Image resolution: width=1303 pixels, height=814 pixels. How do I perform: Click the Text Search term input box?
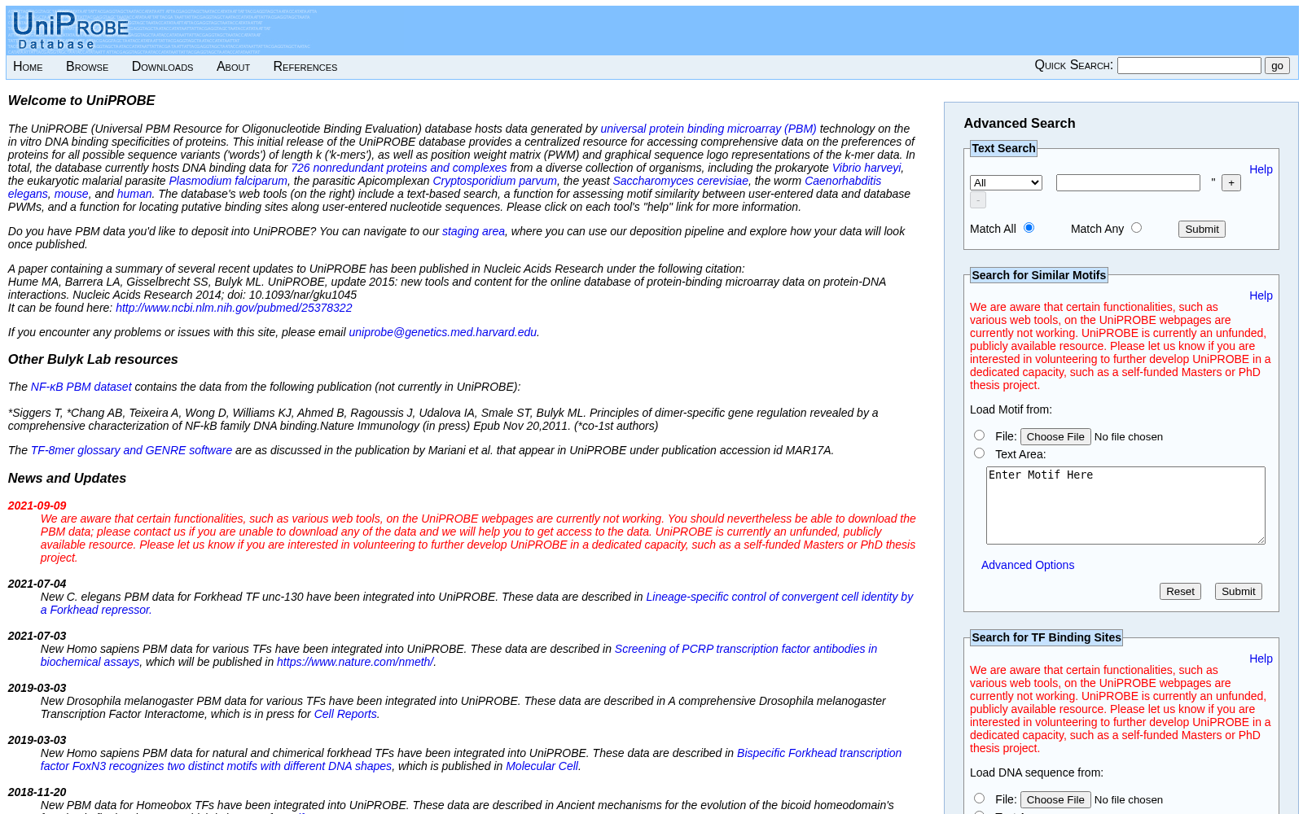pyautogui.click(x=1128, y=182)
